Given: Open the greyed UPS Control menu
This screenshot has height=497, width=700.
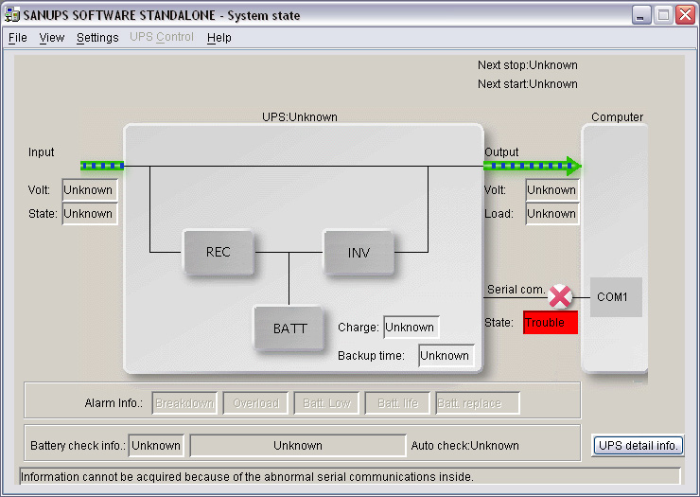Looking at the screenshot, I should click(162, 37).
